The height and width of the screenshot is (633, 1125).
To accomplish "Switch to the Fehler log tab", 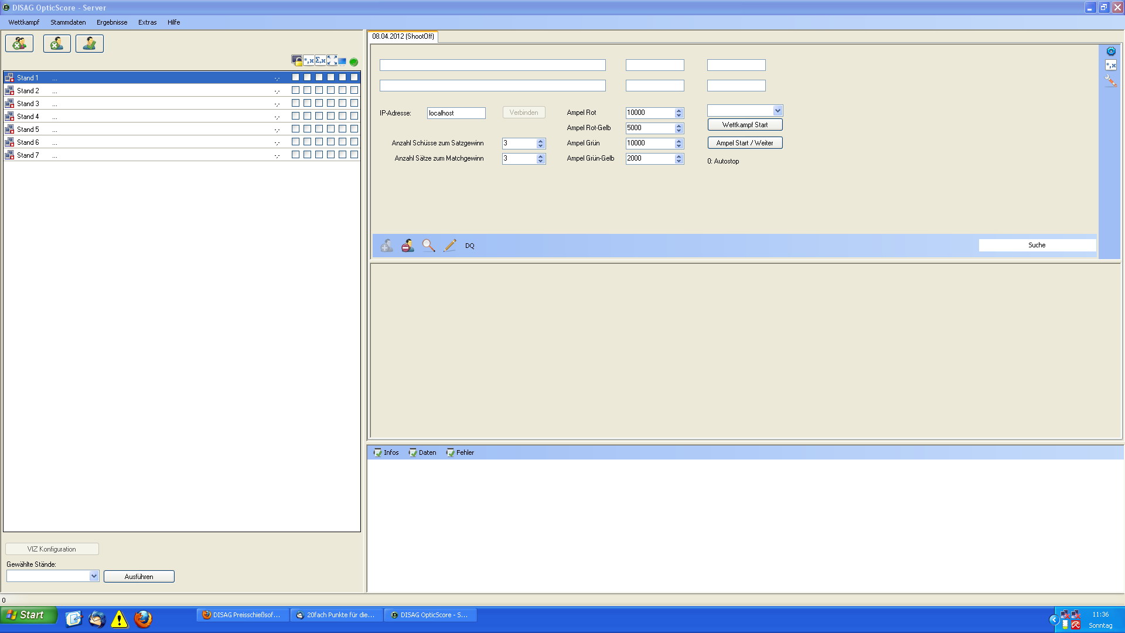I will point(461,452).
